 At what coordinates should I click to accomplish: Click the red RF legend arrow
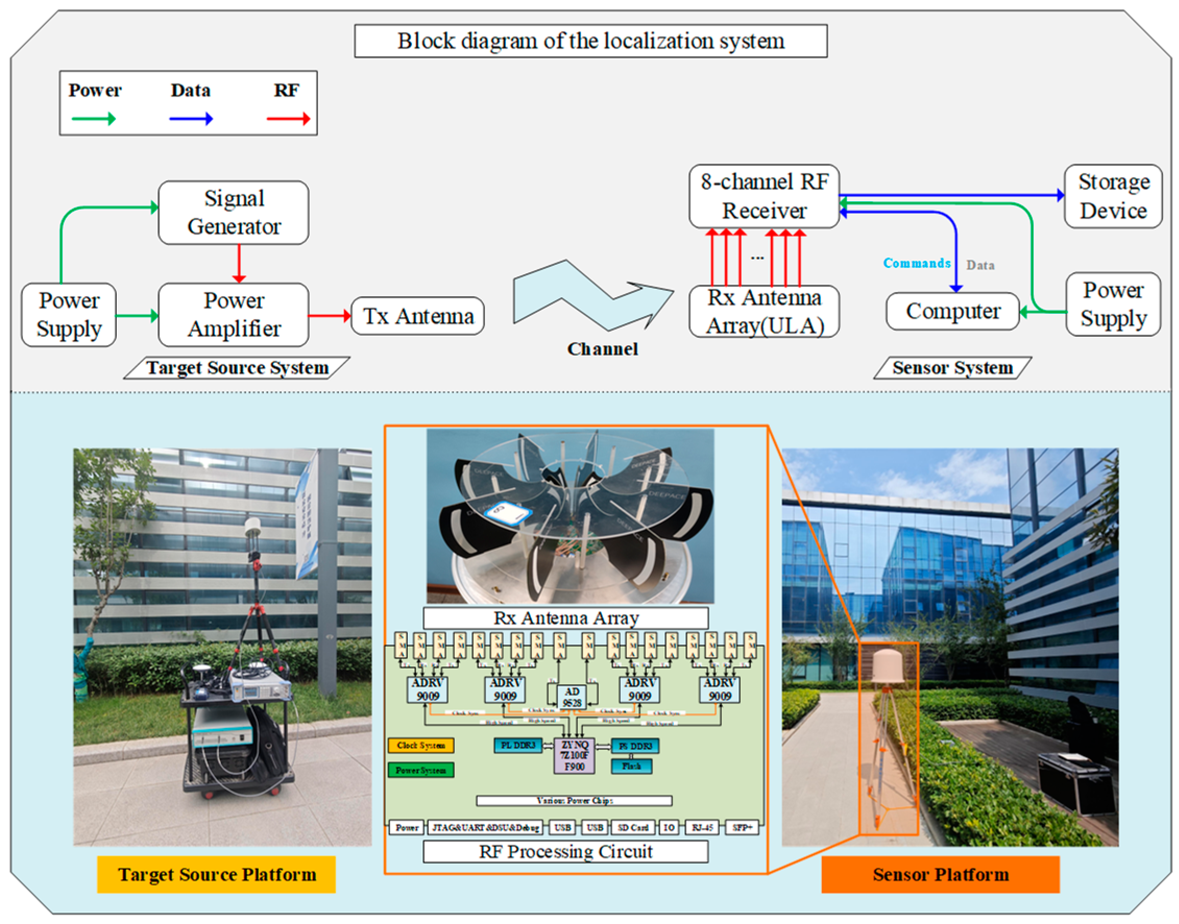pyautogui.click(x=287, y=118)
